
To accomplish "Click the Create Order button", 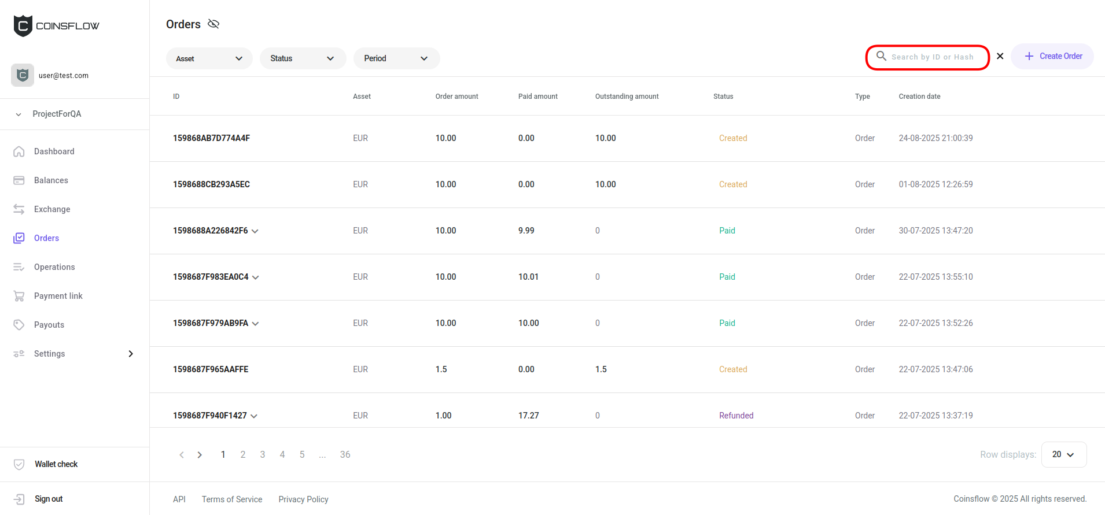I will tap(1052, 56).
